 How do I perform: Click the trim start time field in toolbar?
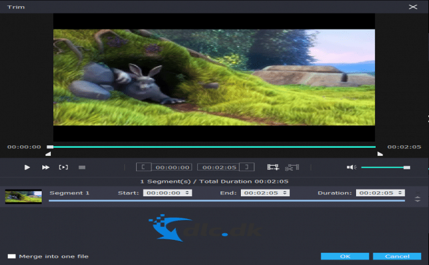pos(172,167)
